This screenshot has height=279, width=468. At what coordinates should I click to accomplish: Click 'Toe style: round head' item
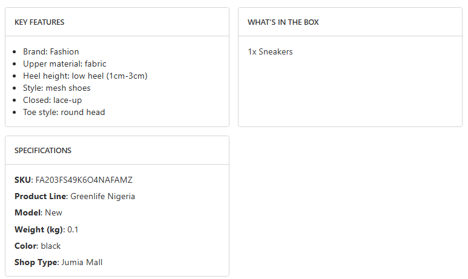[64, 113]
